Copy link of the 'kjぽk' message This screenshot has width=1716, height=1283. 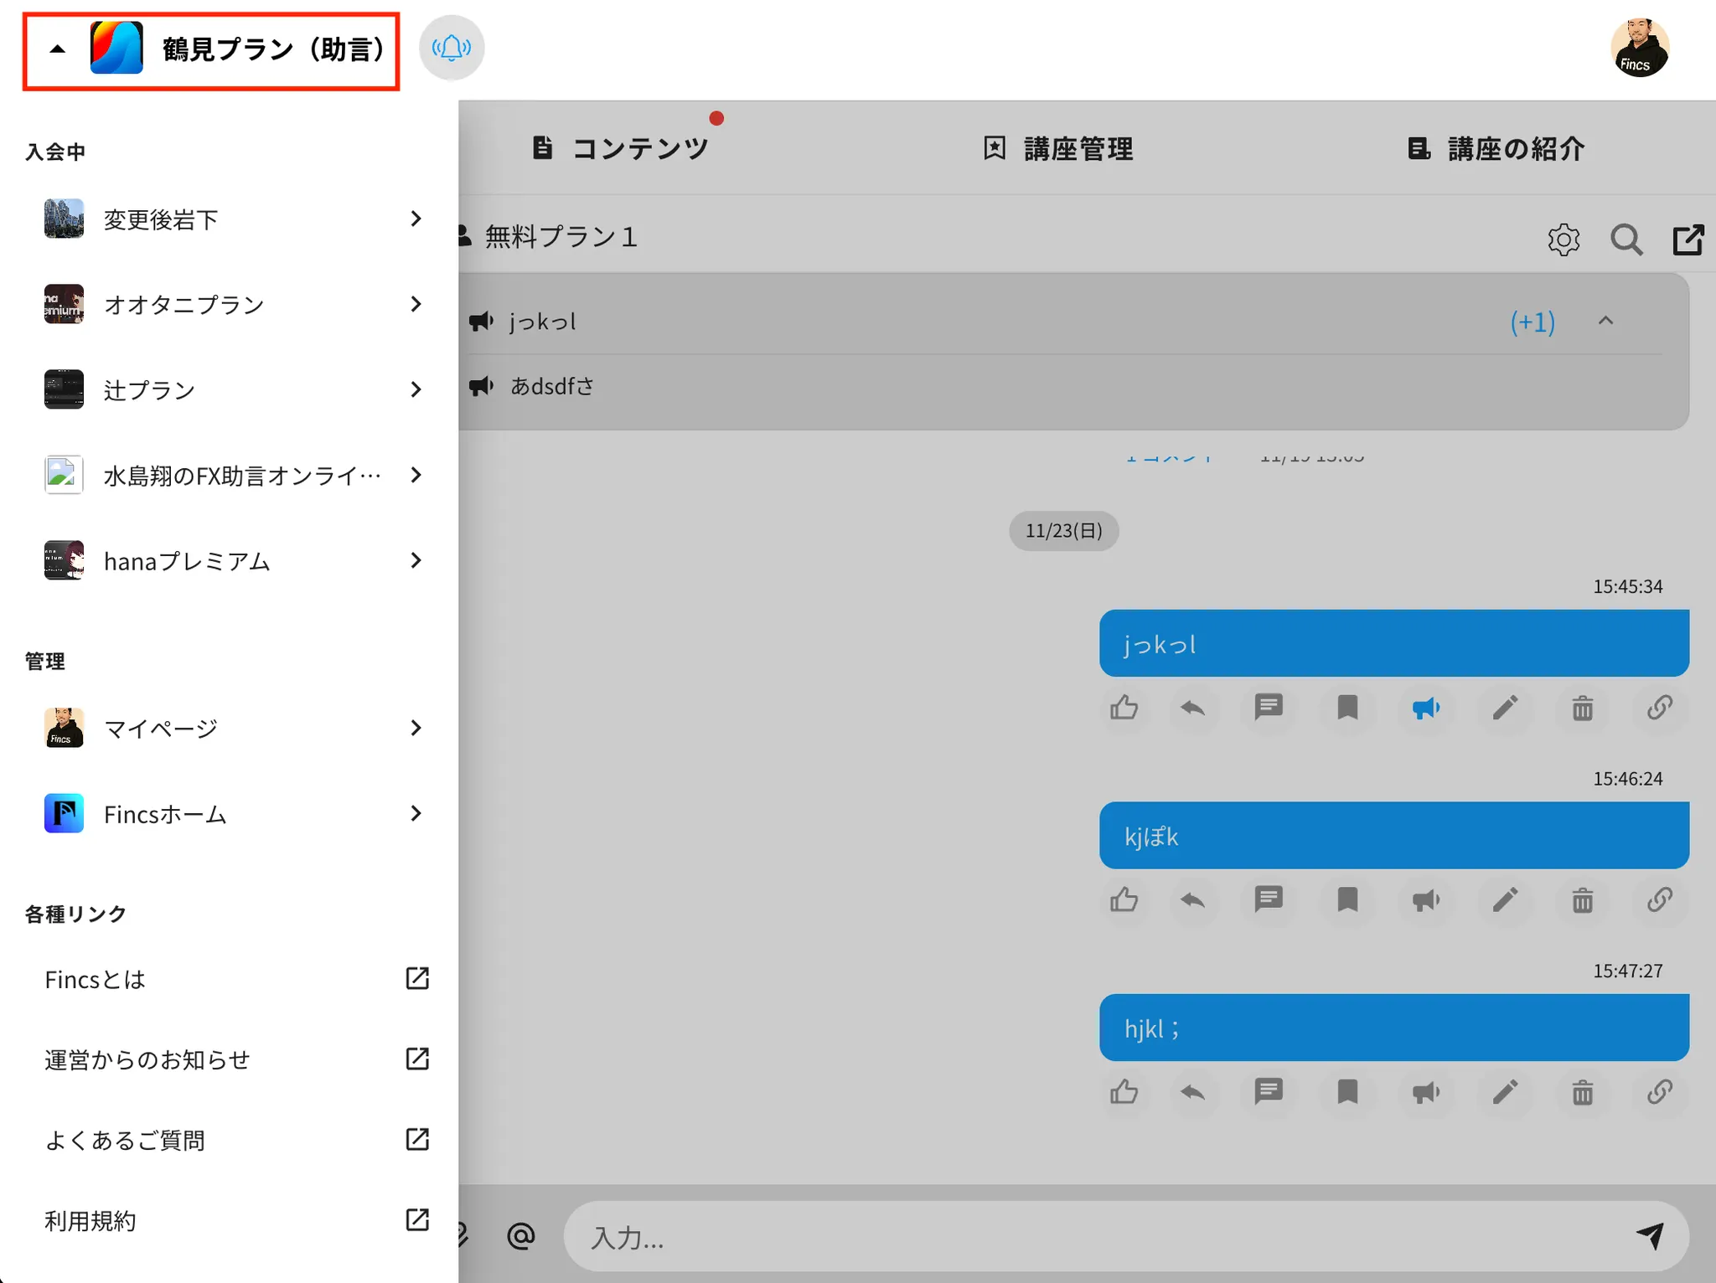(1659, 900)
